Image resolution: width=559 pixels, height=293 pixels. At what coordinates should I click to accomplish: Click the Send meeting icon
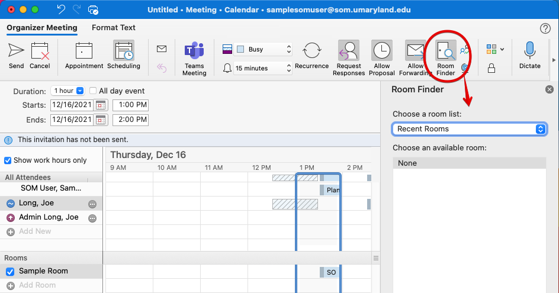coord(16,55)
